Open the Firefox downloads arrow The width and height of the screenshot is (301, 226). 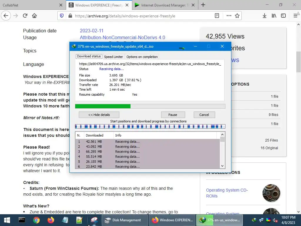point(265,16)
